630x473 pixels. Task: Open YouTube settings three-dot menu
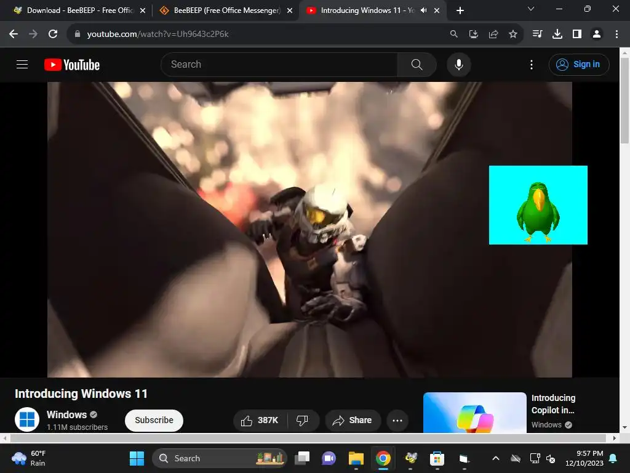point(532,64)
